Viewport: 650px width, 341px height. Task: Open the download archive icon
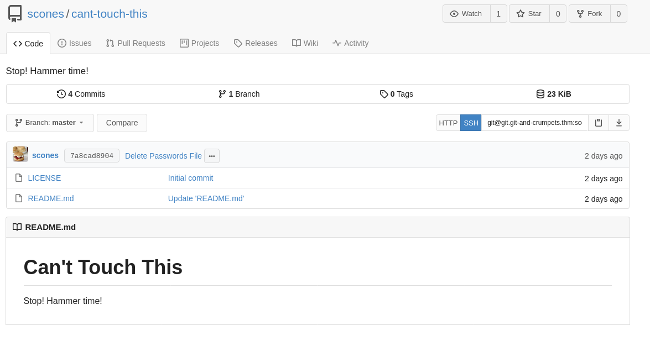coord(619,123)
